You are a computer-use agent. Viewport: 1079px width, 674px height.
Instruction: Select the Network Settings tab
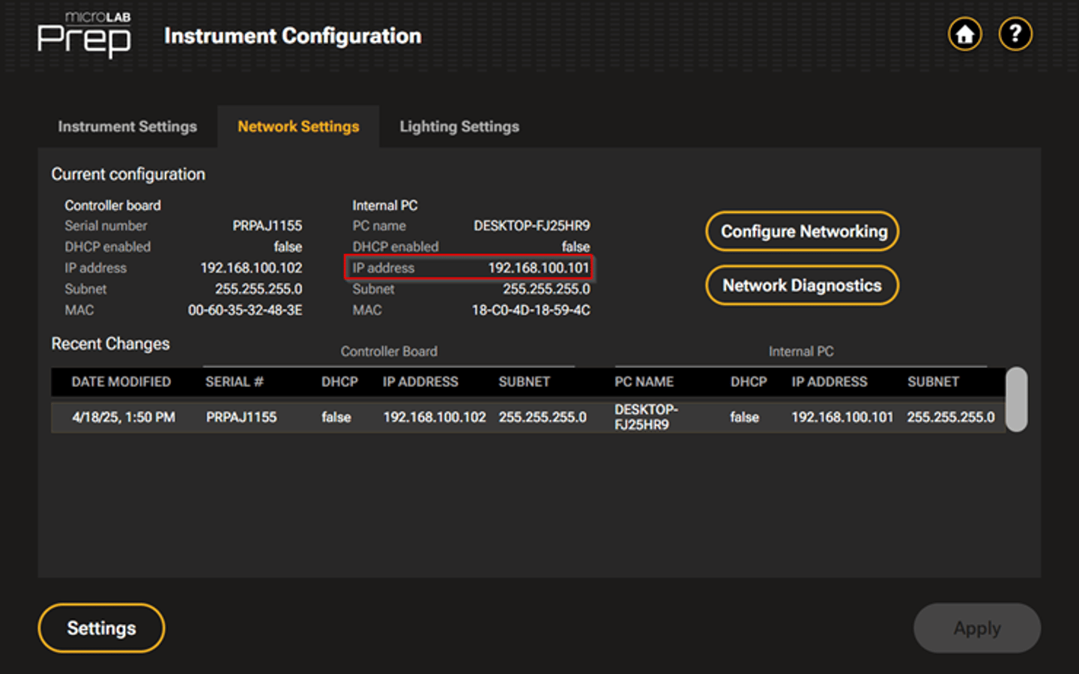pyautogui.click(x=298, y=127)
